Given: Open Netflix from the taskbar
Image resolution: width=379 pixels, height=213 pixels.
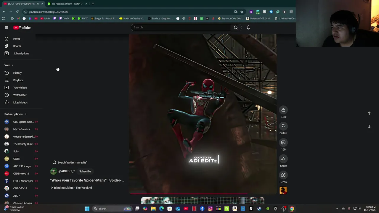Looking at the screenshot, I should [x=194, y=209].
